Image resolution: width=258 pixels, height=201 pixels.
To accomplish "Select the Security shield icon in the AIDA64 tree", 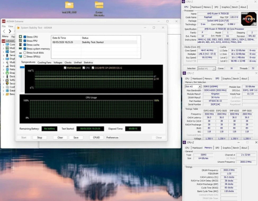I will [7, 84].
